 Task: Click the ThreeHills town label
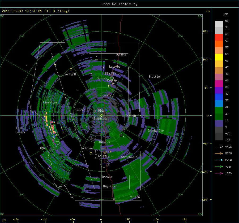[x=133, y=116]
